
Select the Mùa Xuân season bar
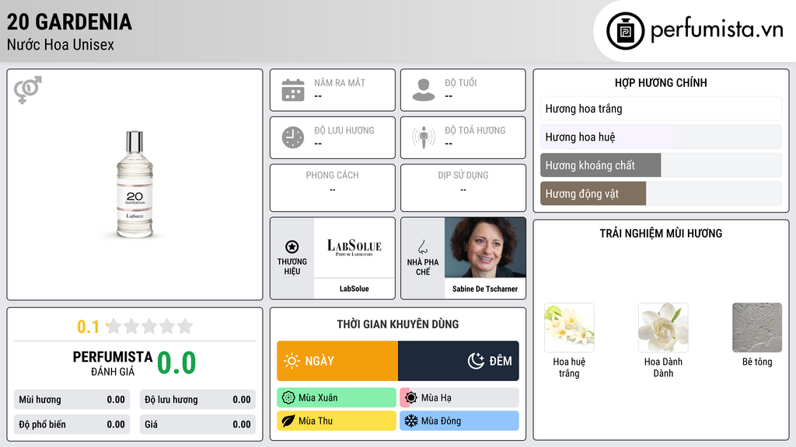[x=337, y=398]
